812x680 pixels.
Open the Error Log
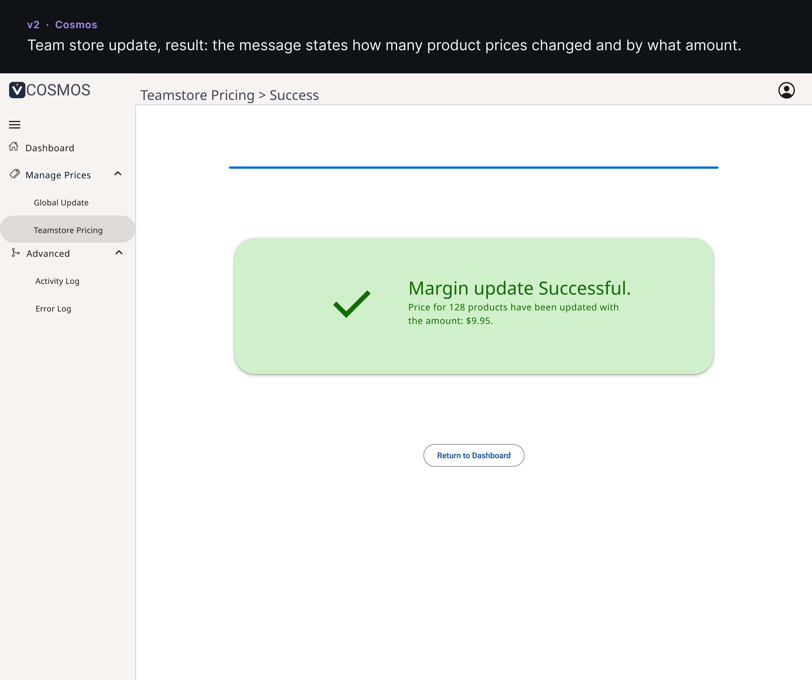[53, 308]
